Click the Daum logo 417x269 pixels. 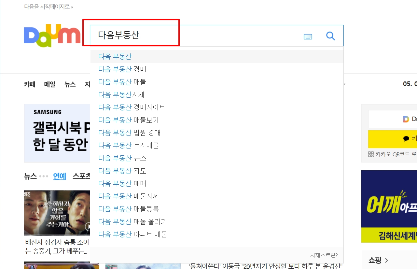[52, 35]
